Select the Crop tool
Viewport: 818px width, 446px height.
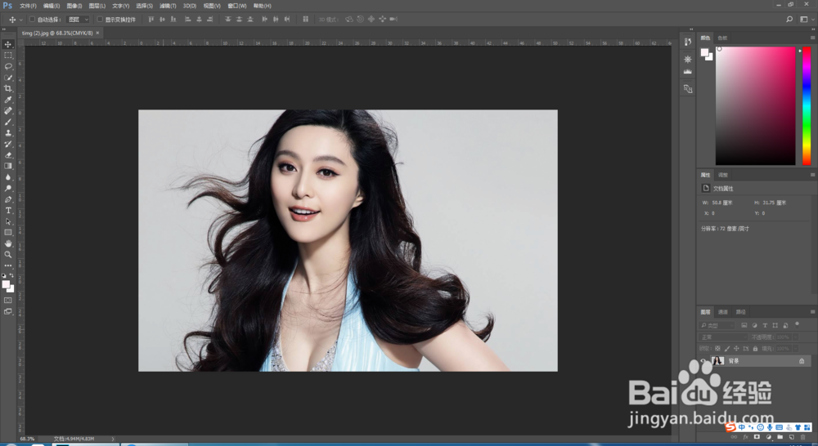coord(8,88)
